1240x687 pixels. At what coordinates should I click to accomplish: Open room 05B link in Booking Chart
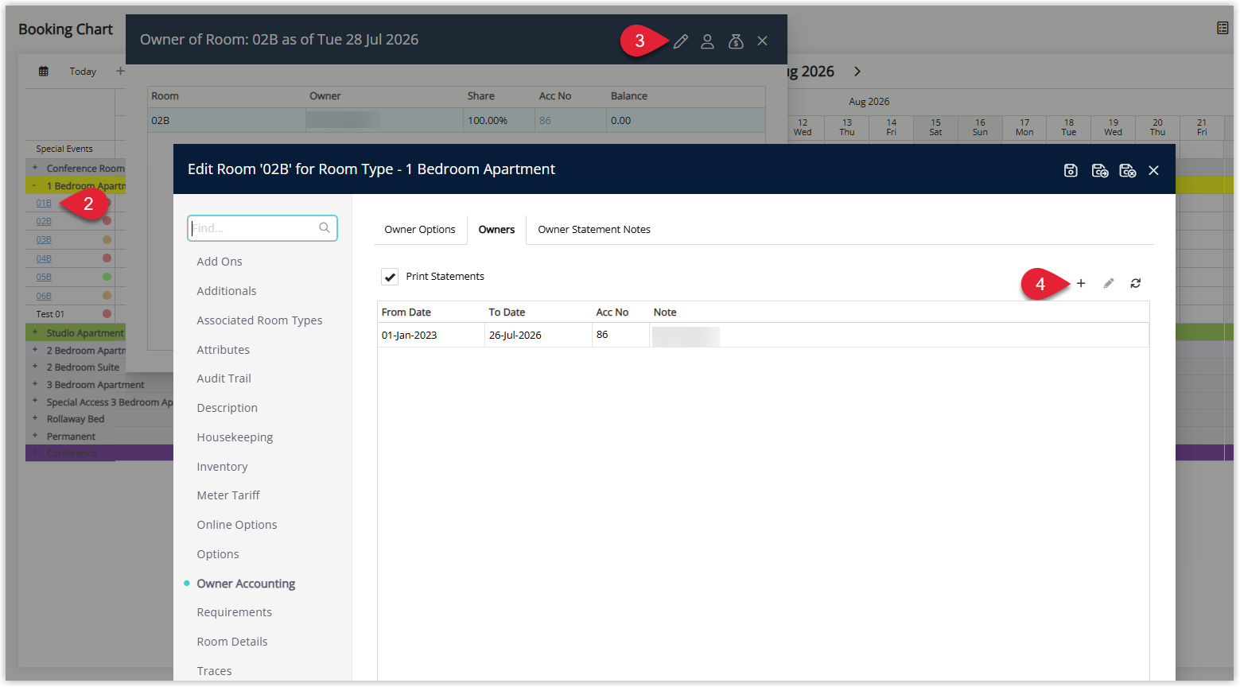click(44, 278)
